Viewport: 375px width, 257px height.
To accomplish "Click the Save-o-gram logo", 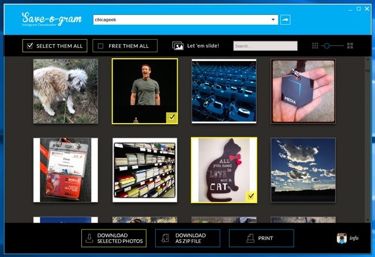I will pyautogui.click(x=52, y=19).
